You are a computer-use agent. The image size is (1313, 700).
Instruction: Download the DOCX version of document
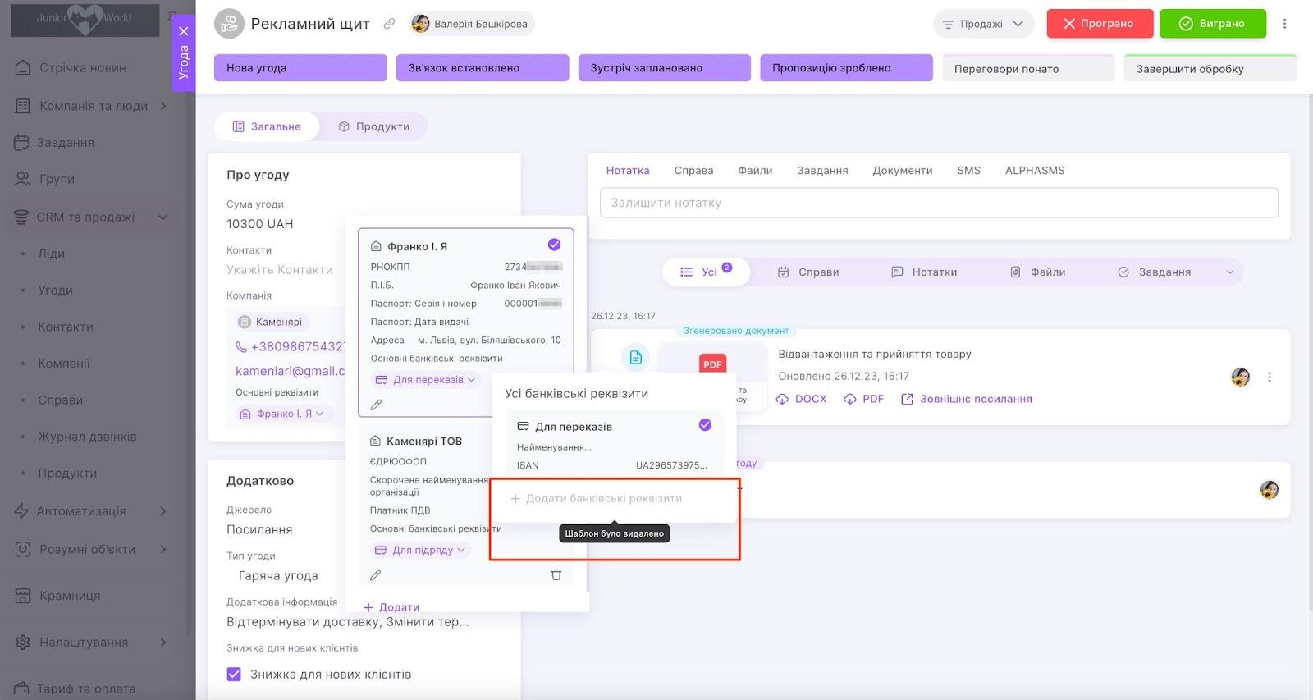[801, 399]
